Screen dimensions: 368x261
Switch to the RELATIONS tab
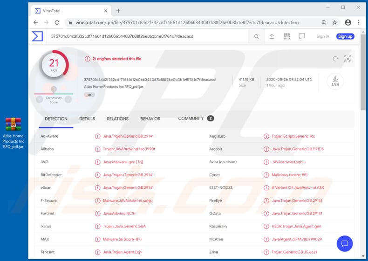(117, 119)
